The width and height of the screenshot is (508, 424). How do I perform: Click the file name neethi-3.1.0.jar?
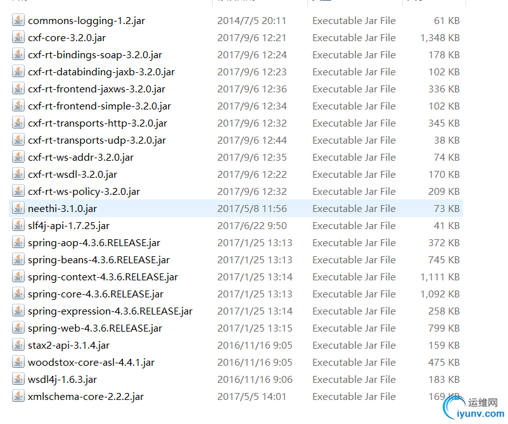click(x=62, y=209)
